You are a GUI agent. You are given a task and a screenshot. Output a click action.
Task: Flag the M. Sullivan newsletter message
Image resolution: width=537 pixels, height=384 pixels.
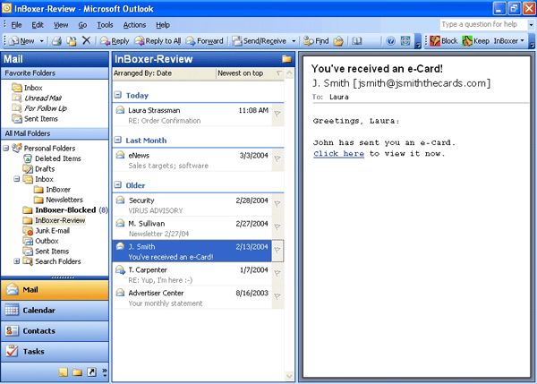point(277,227)
